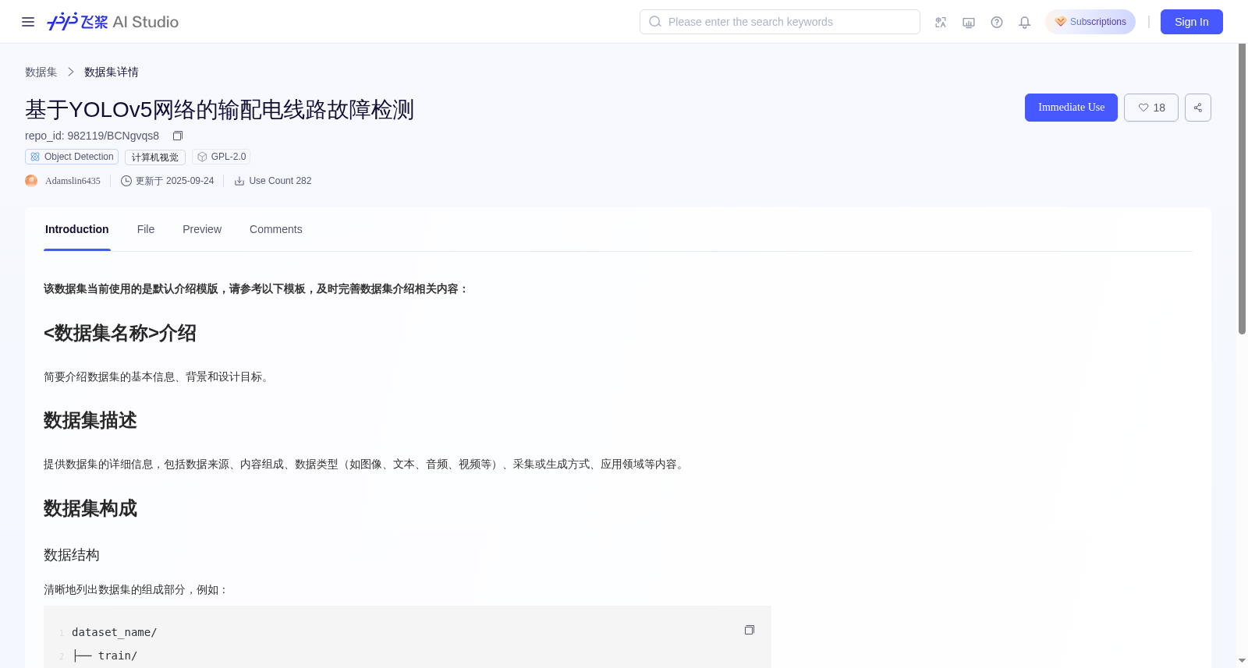Click the GPL-2.0 license tag
Image resolution: width=1248 pixels, height=668 pixels.
pyautogui.click(x=222, y=157)
